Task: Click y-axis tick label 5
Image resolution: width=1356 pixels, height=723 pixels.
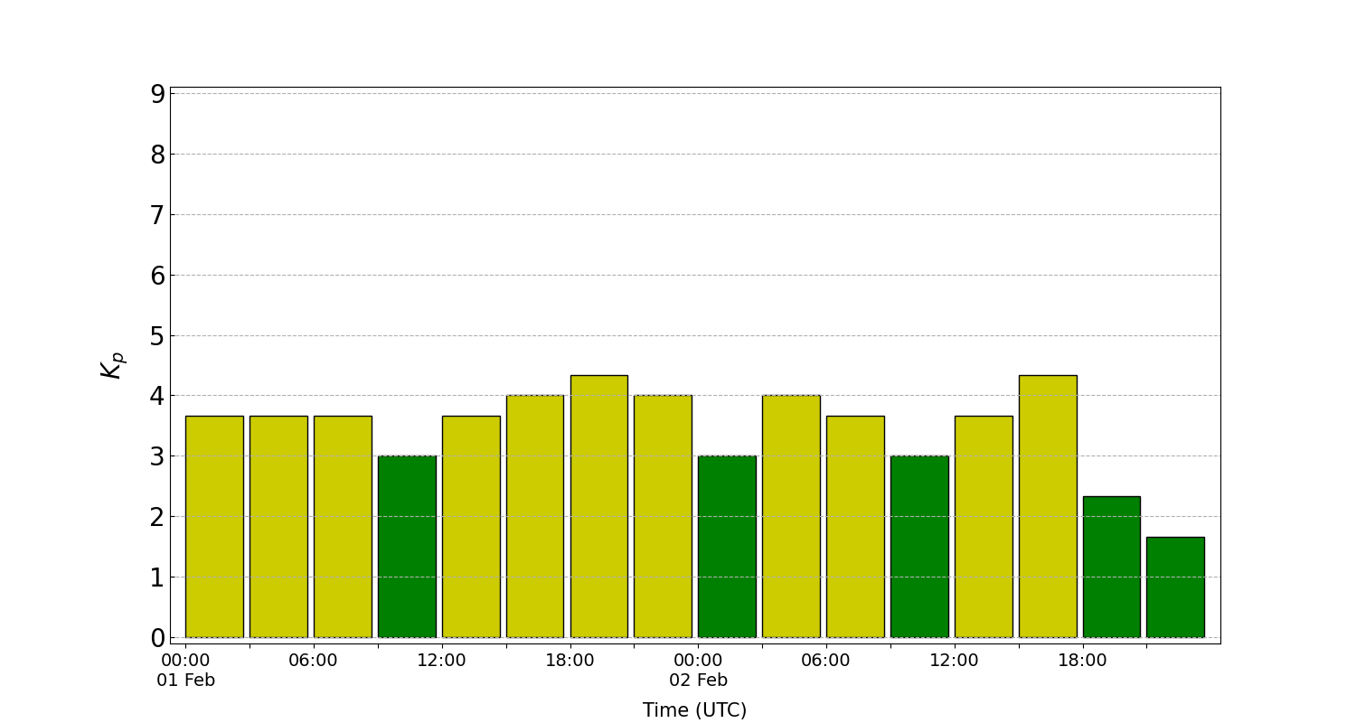Action: [158, 336]
